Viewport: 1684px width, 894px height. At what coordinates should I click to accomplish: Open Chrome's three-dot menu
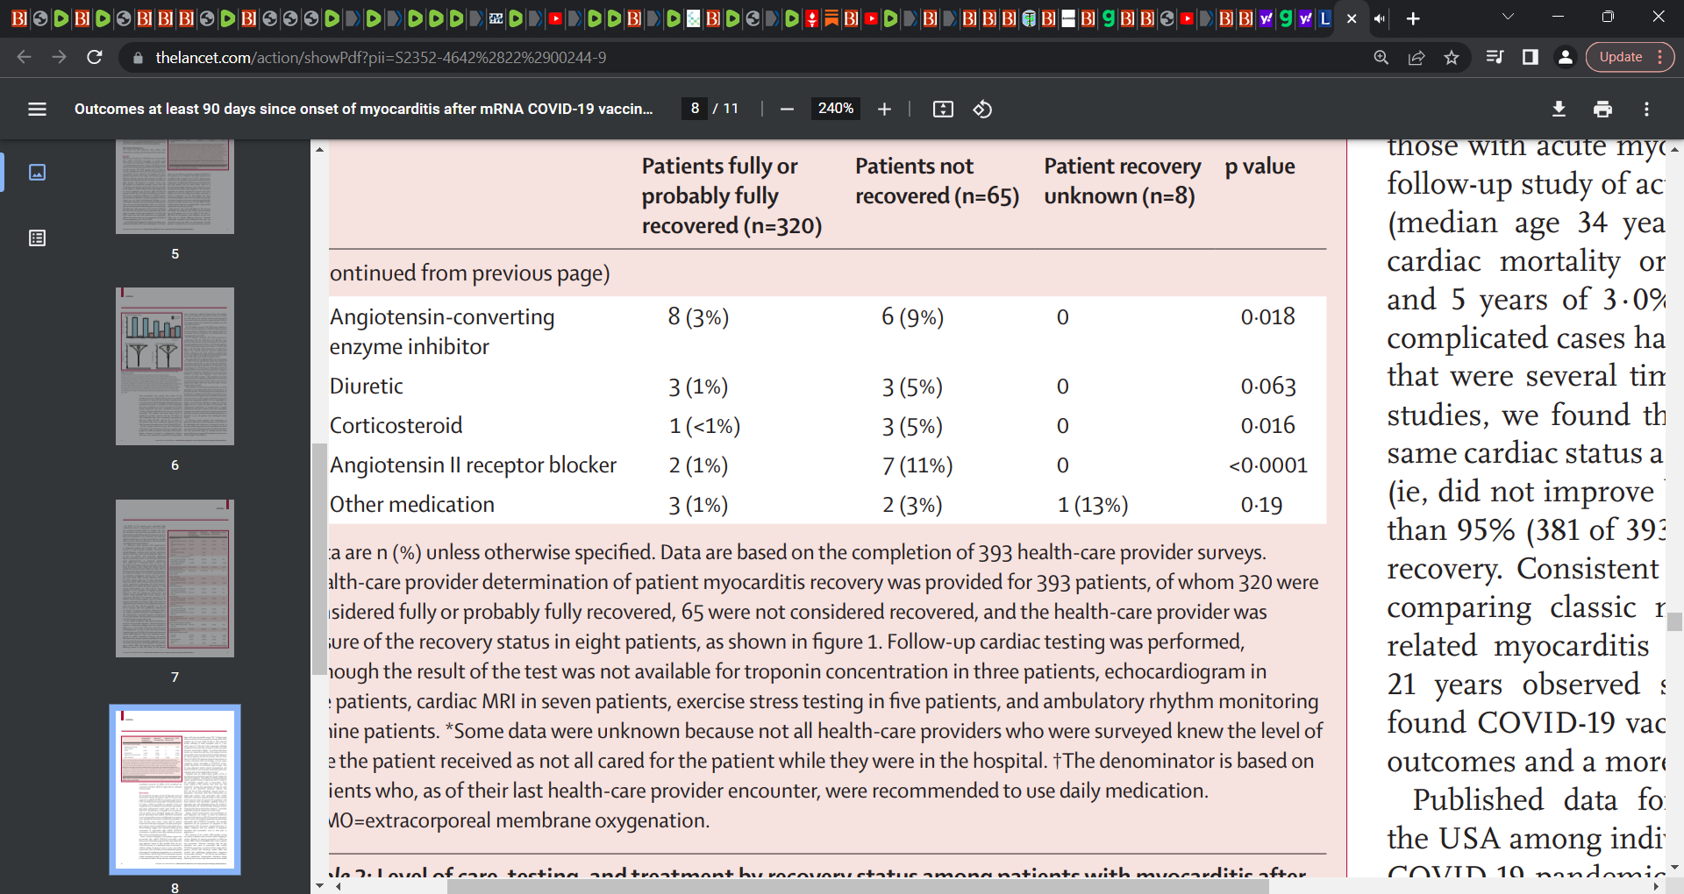[1660, 57]
